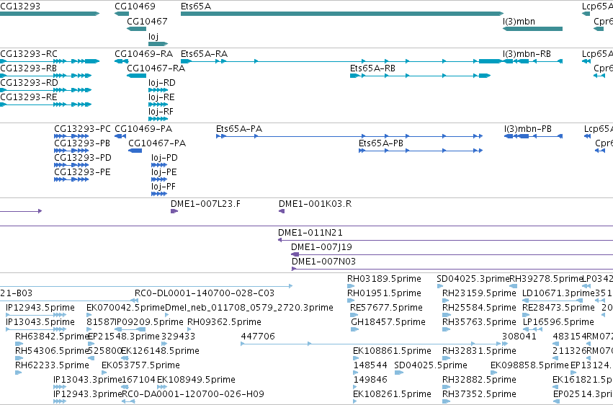Viewport: 613px width, 405px height.
Task: Select transcript CG13293-RB
Action: pos(45,76)
